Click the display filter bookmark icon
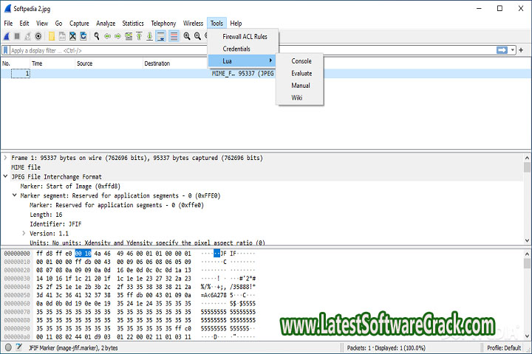 tap(5, 50)
